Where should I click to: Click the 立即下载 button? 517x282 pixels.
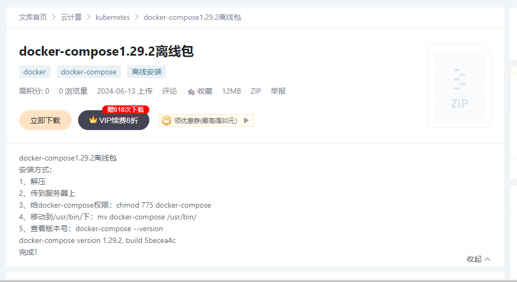click(x=45, y=120)
